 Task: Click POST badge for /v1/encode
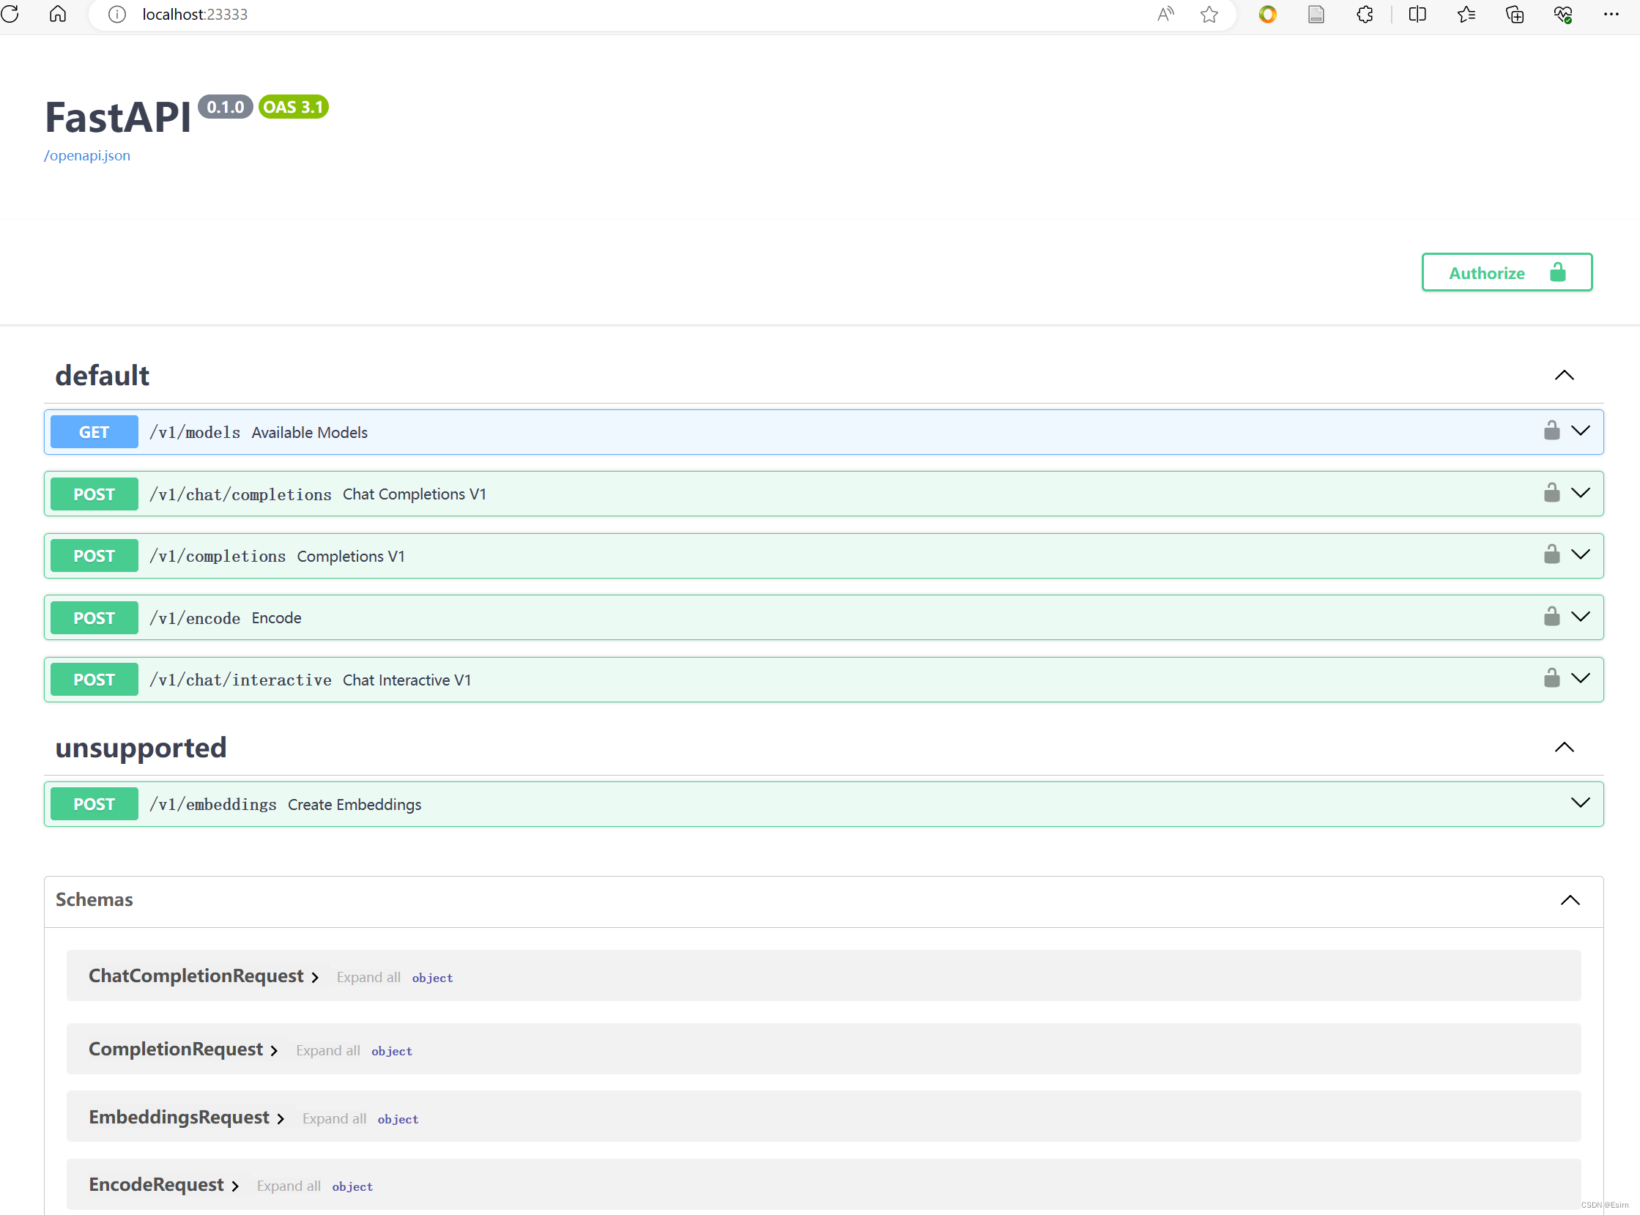click(x=94, y=617)
